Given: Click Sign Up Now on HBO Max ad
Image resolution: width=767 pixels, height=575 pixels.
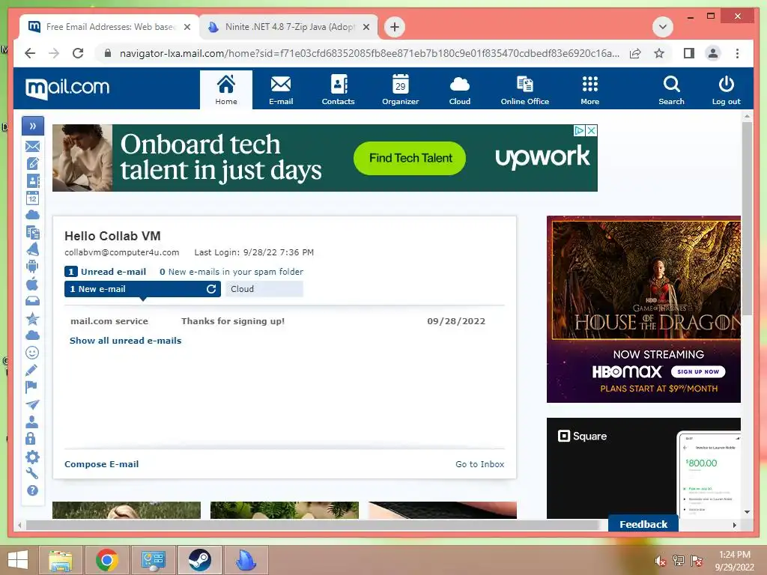Looking at the screenshot, I should click(698, 371).
